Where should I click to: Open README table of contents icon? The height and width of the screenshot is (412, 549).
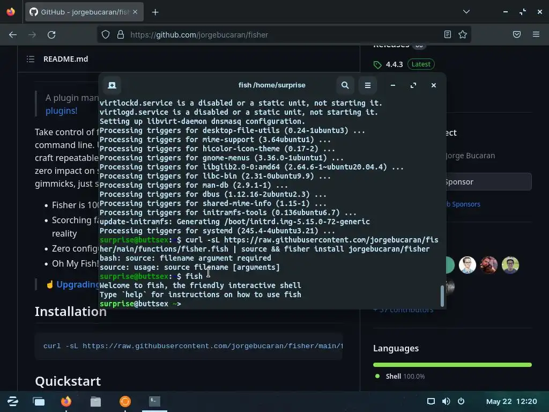31,59
